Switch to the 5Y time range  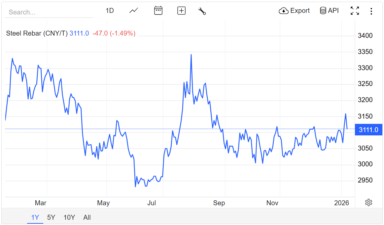point(51,217)
